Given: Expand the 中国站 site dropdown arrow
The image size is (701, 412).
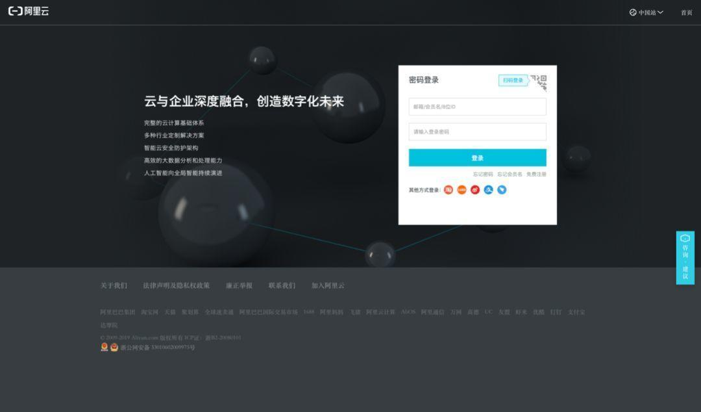Looking at the screenshot, I should [660, 12].
